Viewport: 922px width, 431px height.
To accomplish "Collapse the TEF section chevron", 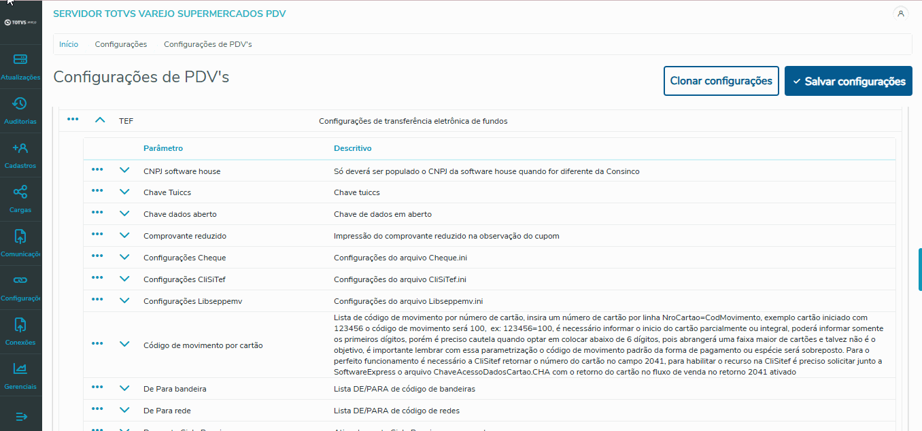I will tap(100, 120).
